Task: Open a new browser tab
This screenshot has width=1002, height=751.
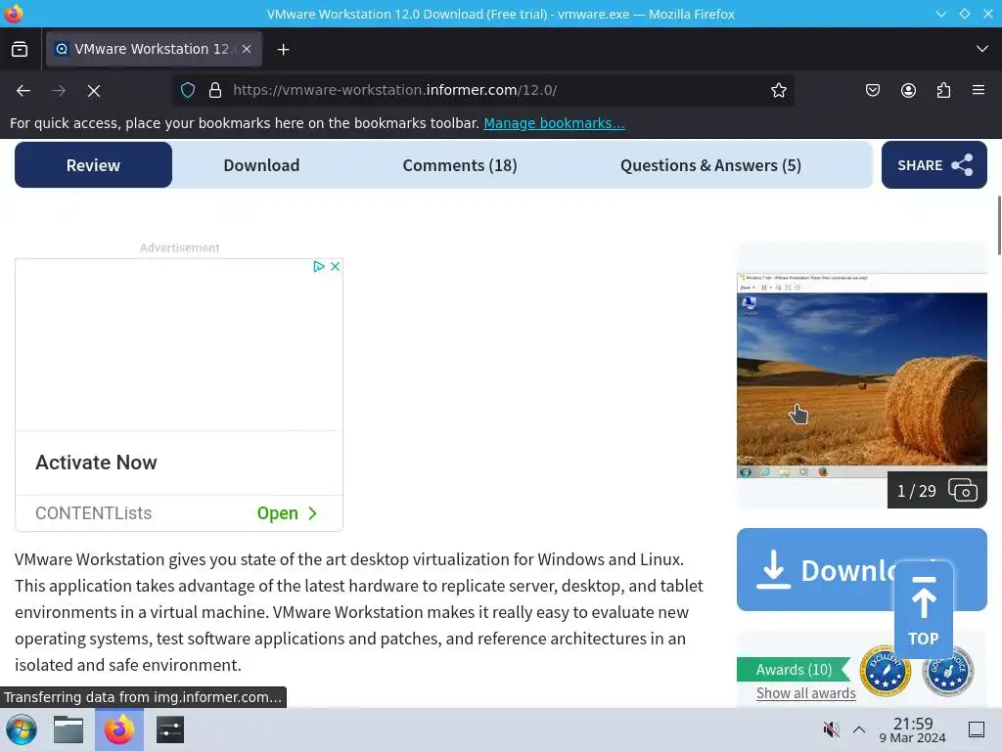Action: [x=283, y=49]
